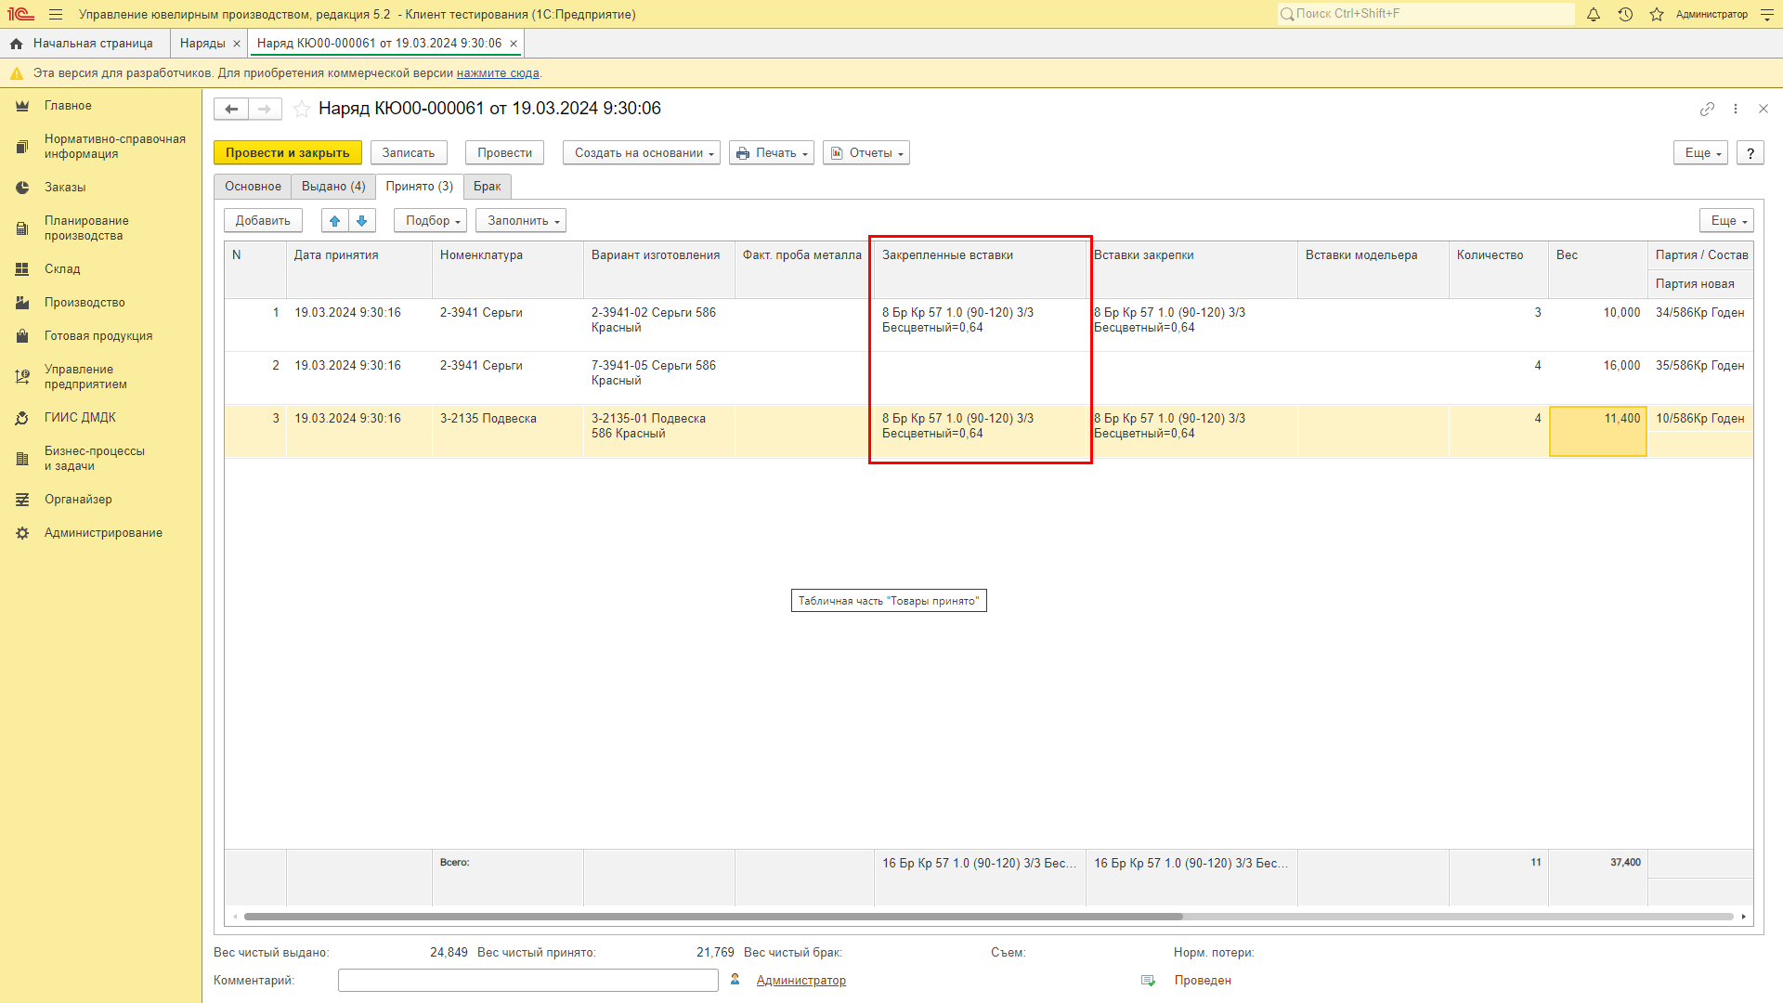Viewport: 1783px width, 1003px height.
Task: Click the Номенклатура column header
Action: tap(508, 269)
